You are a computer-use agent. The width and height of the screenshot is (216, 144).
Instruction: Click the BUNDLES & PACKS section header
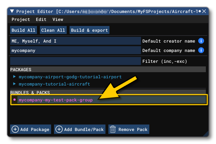108,92
